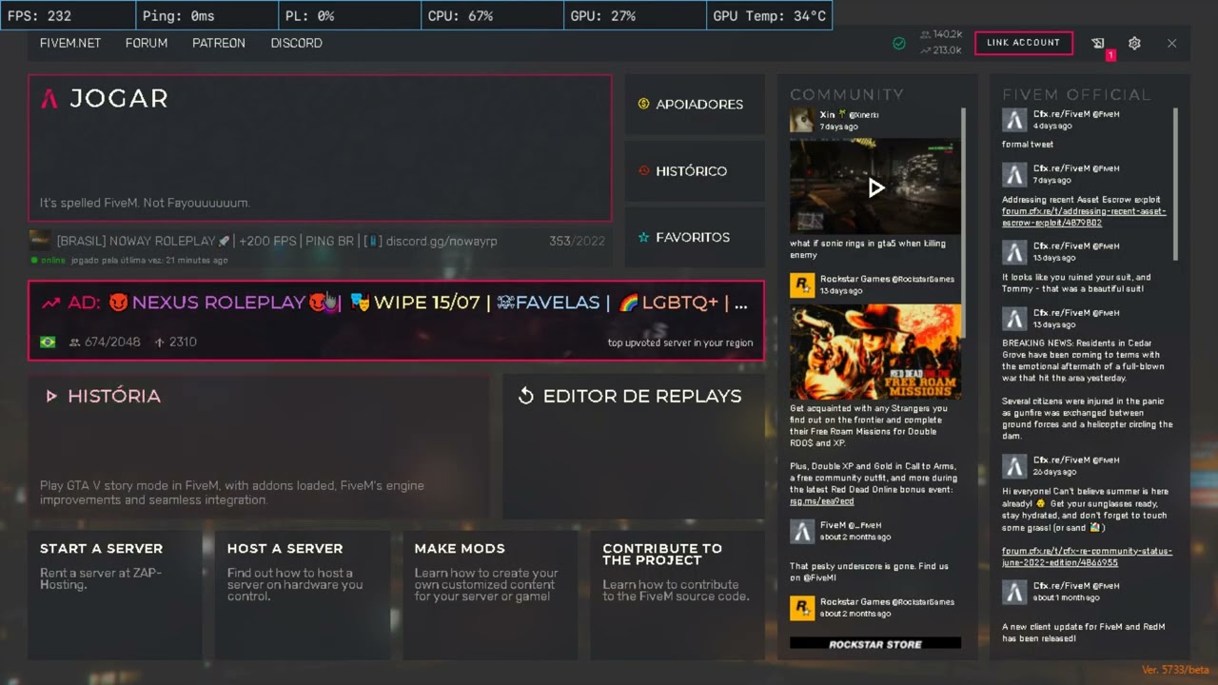The width and height of the screenshot is (1218, 685).
Task: Open the JOGAR play panel
Action: 320,147
